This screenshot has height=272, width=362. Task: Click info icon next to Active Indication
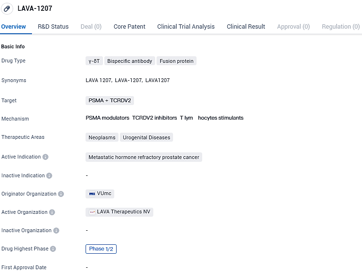[x=46, y=157]
